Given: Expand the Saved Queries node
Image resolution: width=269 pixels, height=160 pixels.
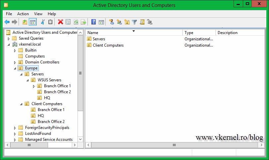Looking at the screenshot, I should 9,39.
